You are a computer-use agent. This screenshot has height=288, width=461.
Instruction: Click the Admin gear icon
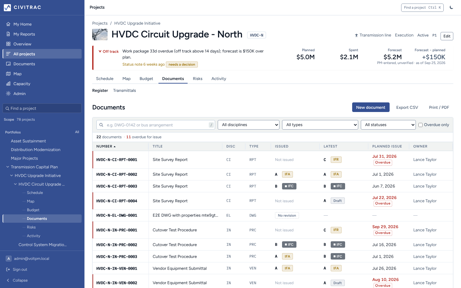pyautogui.click(x=8, y=93)
